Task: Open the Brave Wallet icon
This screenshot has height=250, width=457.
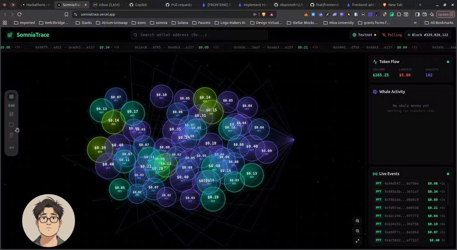Action: pos(425,14)
